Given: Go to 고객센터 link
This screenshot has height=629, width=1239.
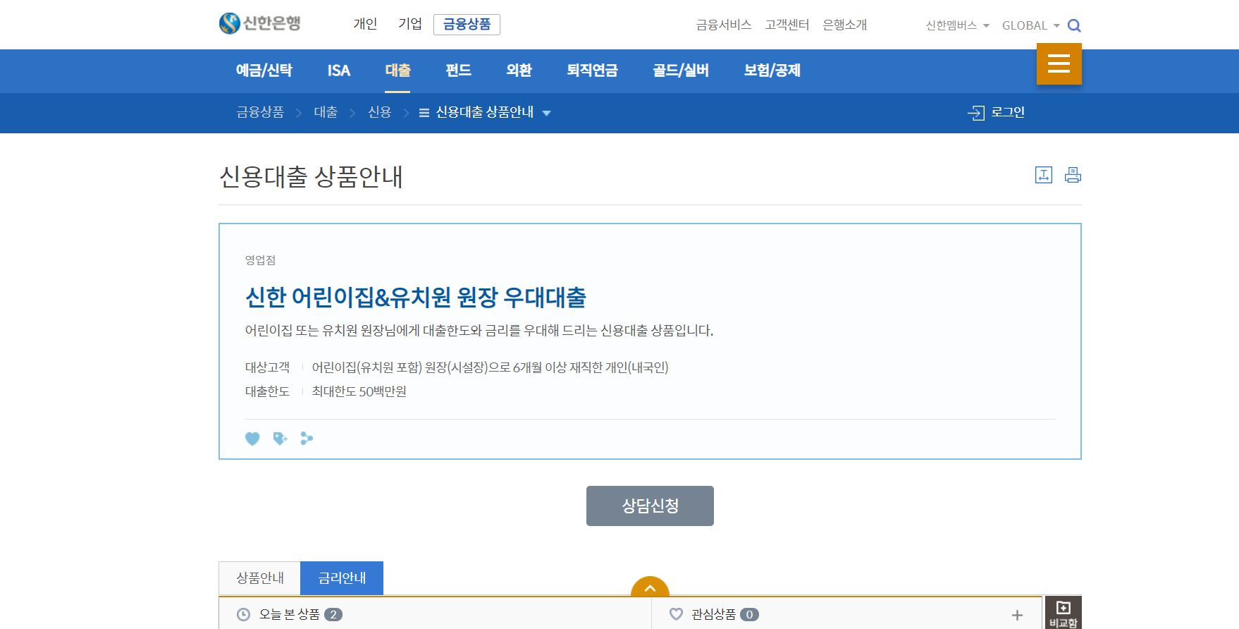Looking at the screenshot, I should 787,25.
